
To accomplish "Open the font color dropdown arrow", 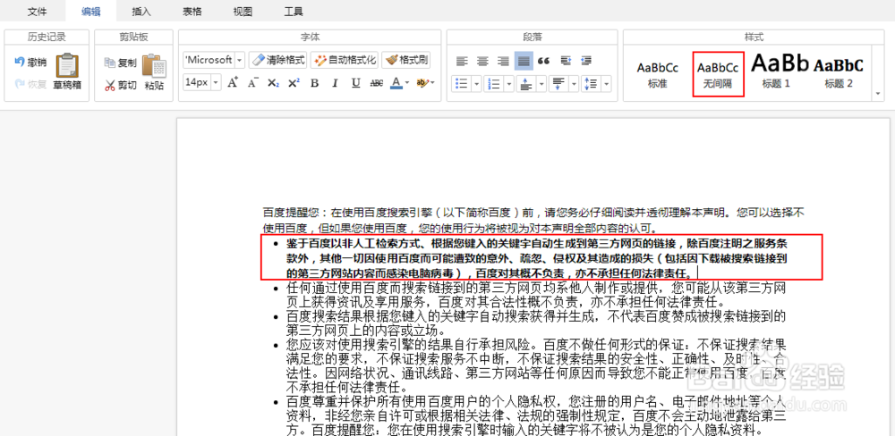I will click(407, 82).
